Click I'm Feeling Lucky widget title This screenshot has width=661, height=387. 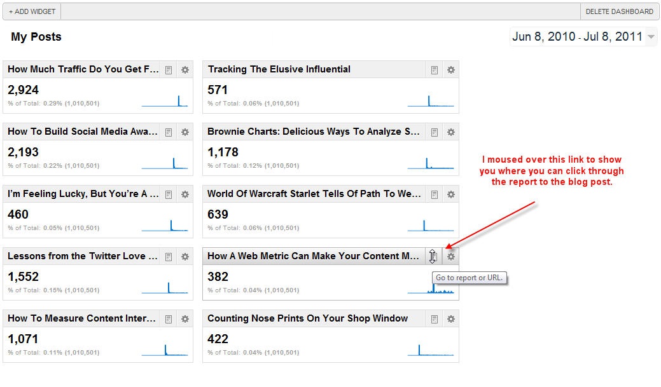[x=83, y=194]
